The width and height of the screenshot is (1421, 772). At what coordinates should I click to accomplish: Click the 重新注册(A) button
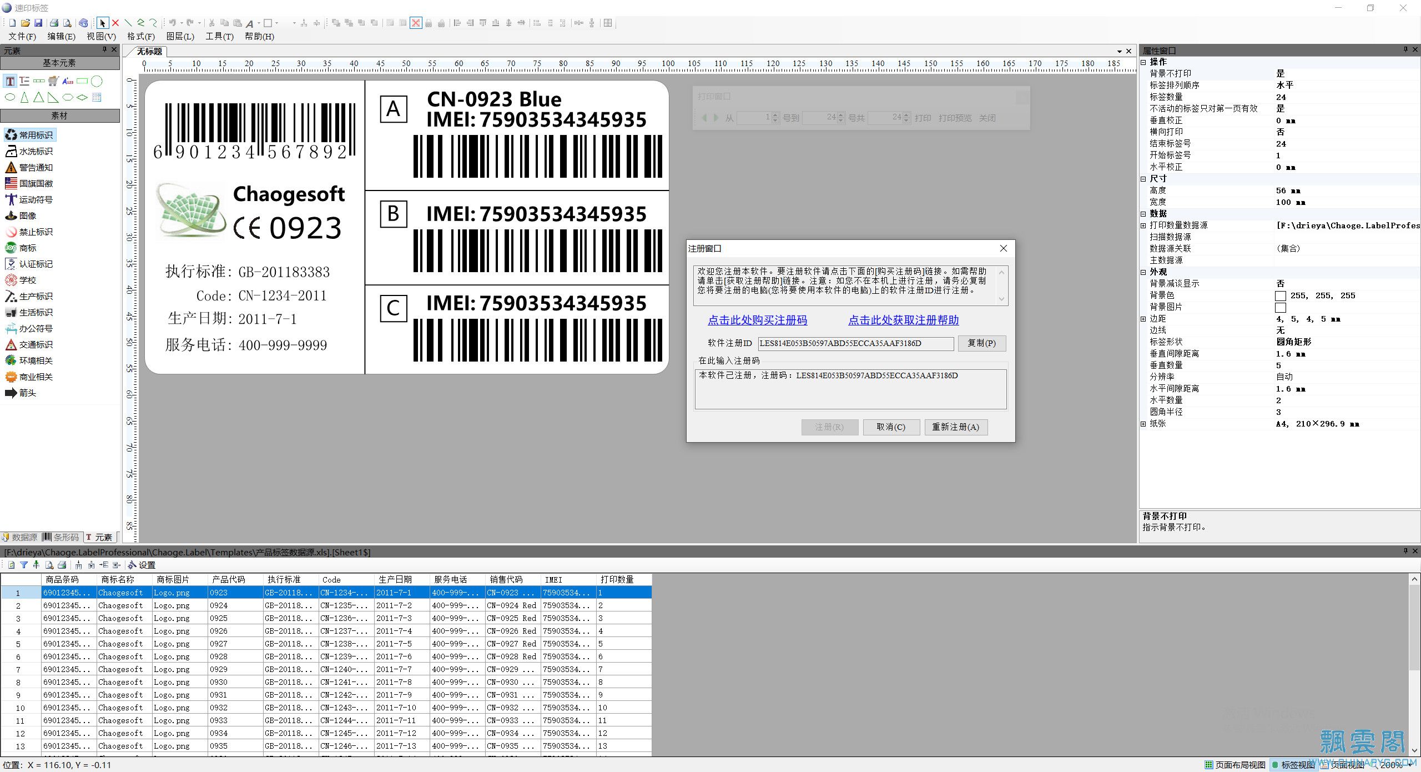[956, 427]
